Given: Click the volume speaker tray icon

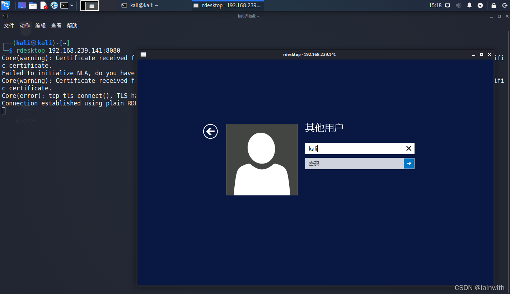Looking at the screenshot, I should click(458, 5).
